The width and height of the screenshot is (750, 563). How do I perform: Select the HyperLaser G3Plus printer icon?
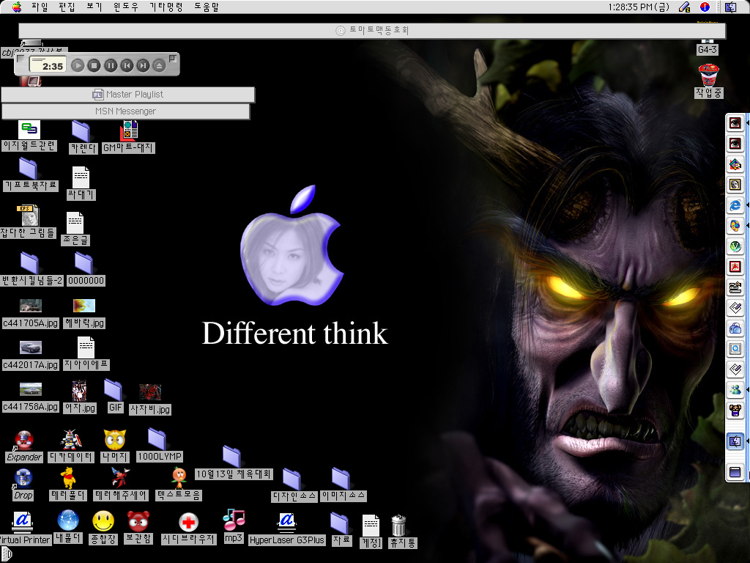coord(286,521)
